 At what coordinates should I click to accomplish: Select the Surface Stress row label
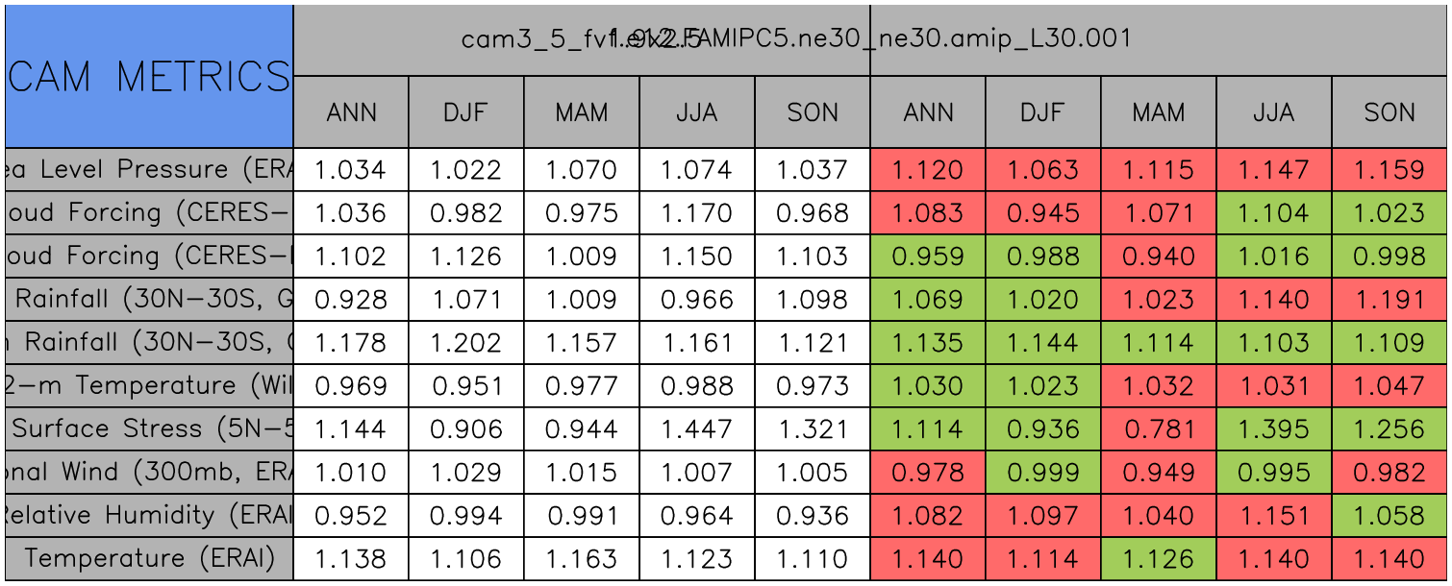pos(149,429)
